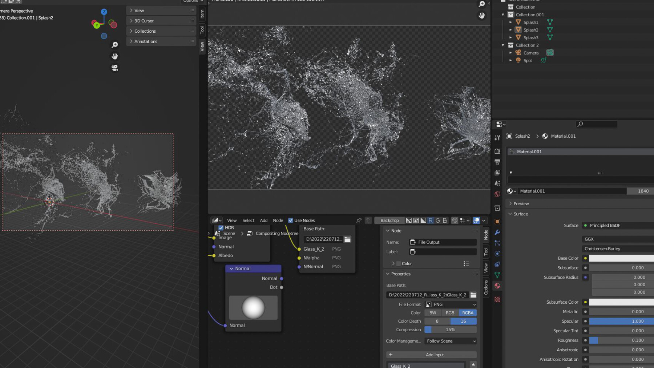Open the Color Management Follow Scene dropdown
The image size is (654, 368).
450,341
